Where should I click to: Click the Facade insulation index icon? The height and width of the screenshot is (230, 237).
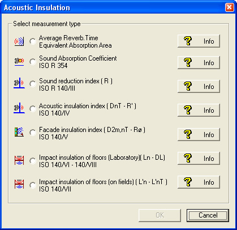pos(19,132)
